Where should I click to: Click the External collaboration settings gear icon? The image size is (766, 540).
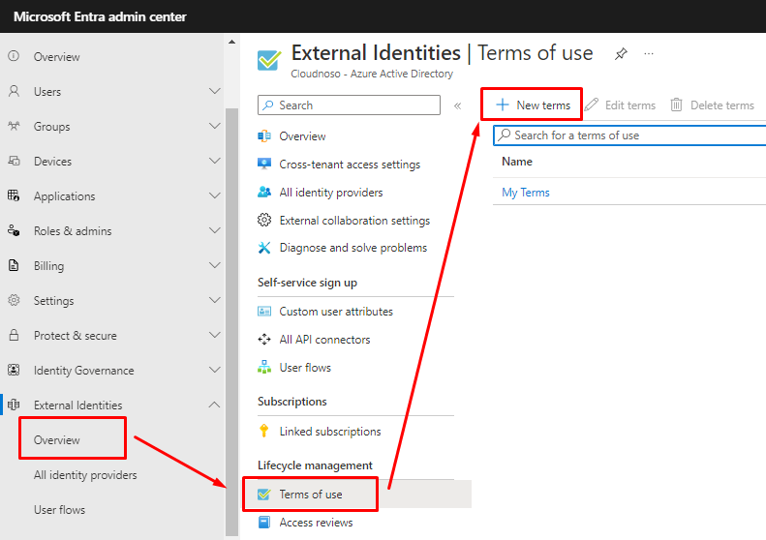(x=264, y=221)
